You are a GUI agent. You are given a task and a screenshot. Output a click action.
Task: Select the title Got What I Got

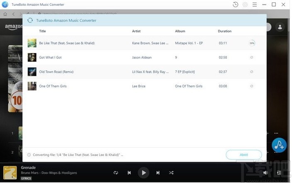[x=50, y=57]
